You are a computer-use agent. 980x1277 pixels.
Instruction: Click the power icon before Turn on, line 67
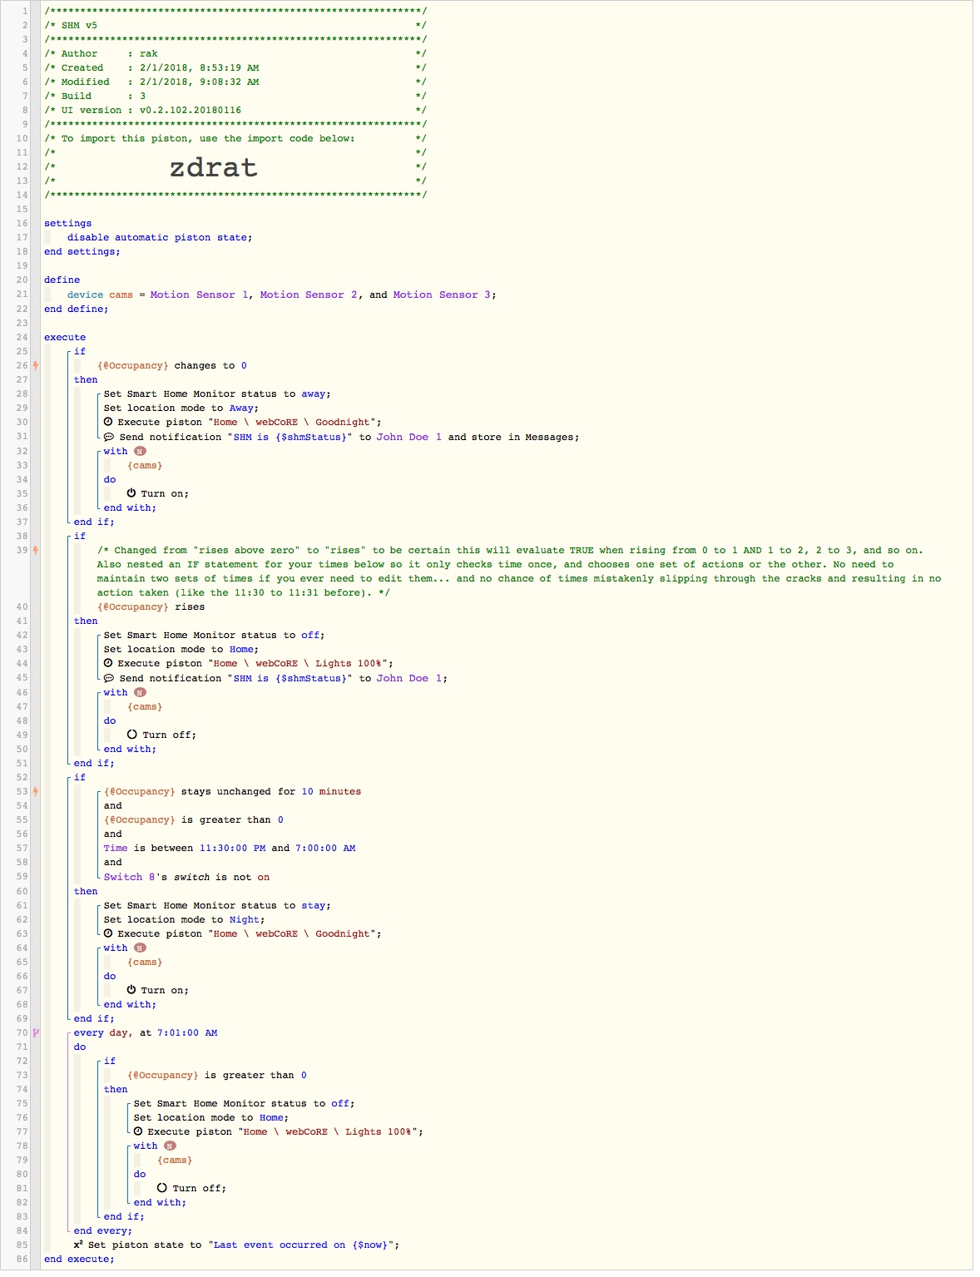pos(131,990)
